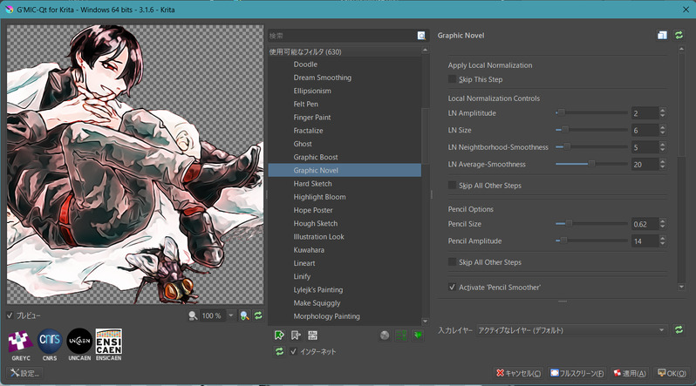Click the zoom-in magnifier icon under the preview
This screenshot has width=696, height=386.
(245, 315)
